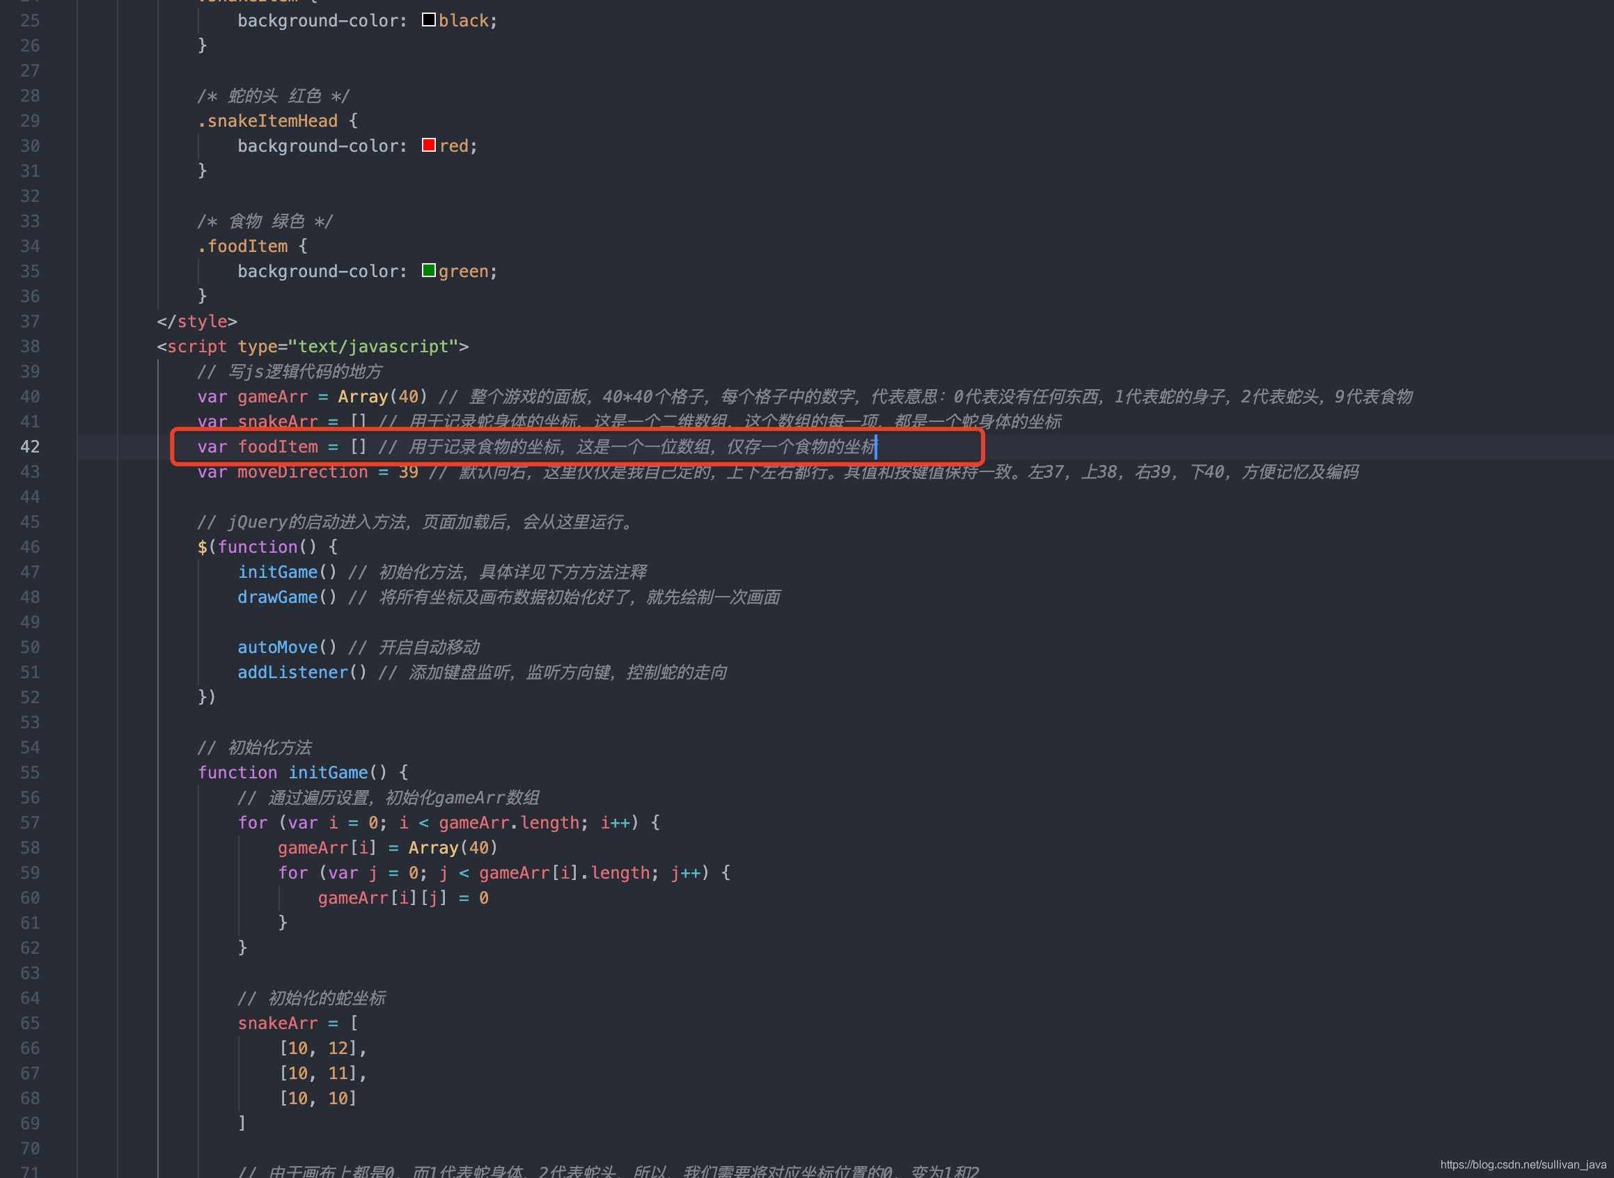Click line number 38 in the gutter
Viewport: 1614px width, 1178px height.
30,347
